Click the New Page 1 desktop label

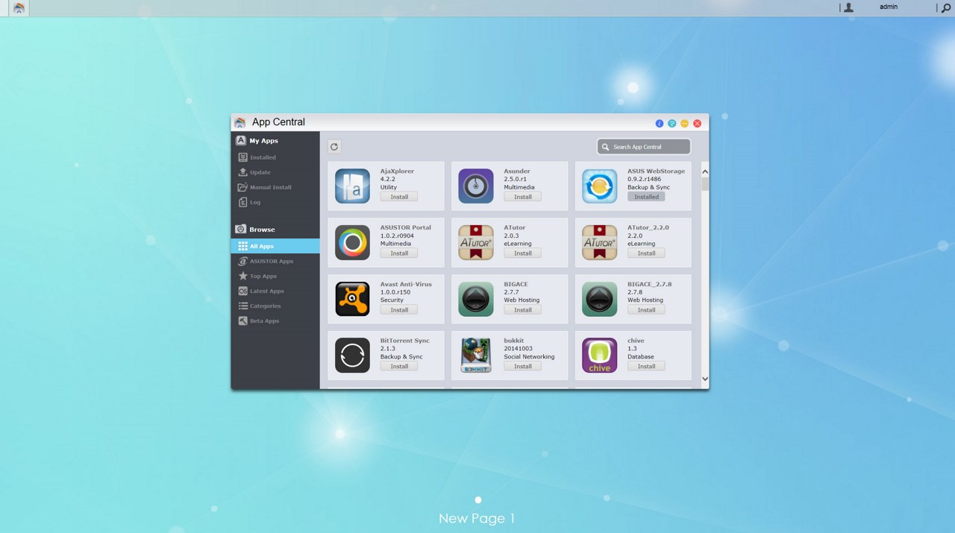[x=477, y=518]
